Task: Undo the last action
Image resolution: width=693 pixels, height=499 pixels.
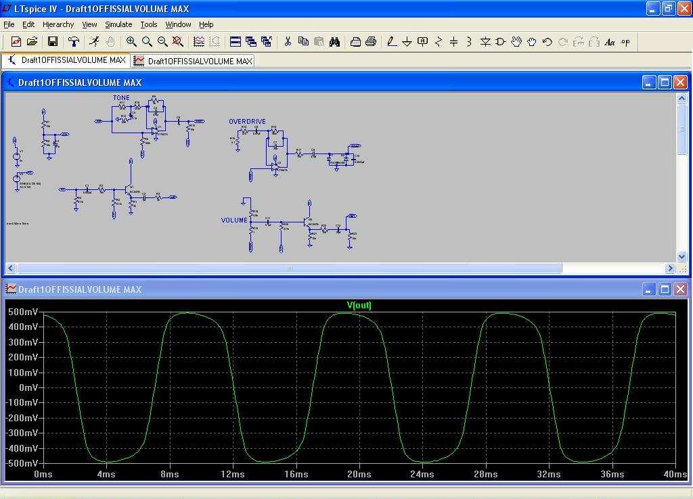Action: pyautogui.click(x=547, y=42)
